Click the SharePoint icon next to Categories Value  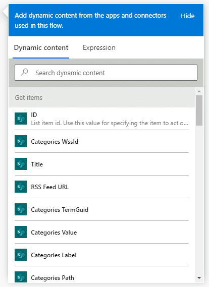pyautogui.click(x=21, y=232)
